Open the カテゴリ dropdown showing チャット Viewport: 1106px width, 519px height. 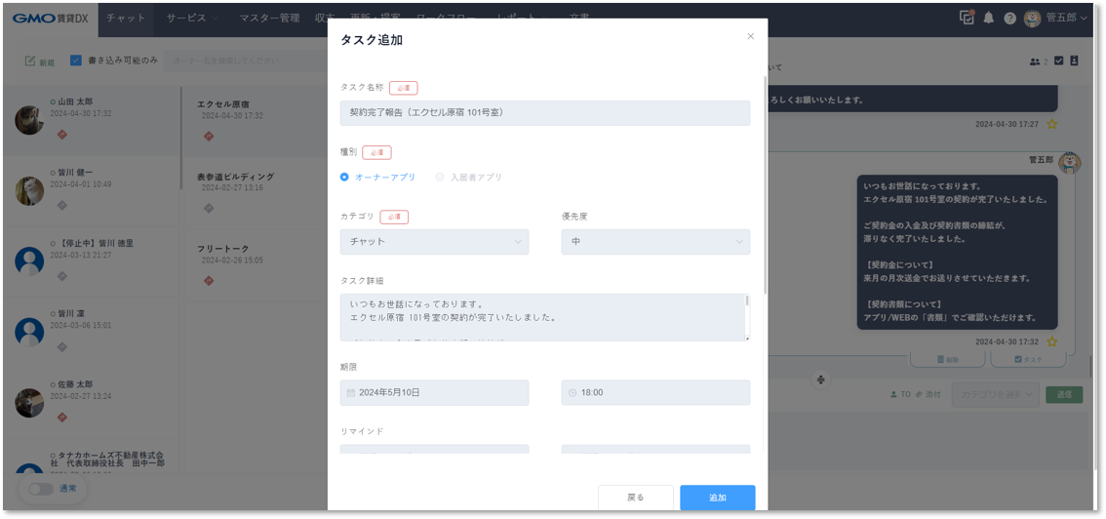[x=434, y=242]
